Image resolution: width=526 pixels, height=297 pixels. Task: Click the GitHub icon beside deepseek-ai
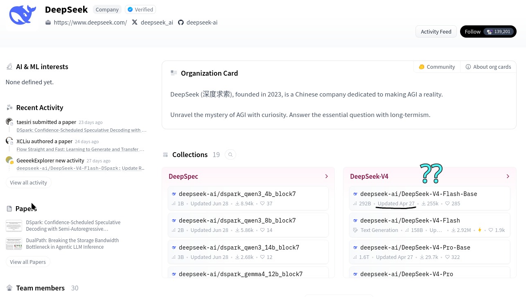point(181,22)
